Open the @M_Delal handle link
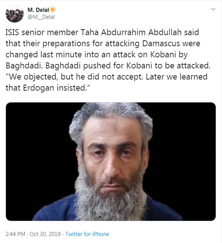This screenshot has height=243, width=222. pyautogui.click(x=41, y=17)
